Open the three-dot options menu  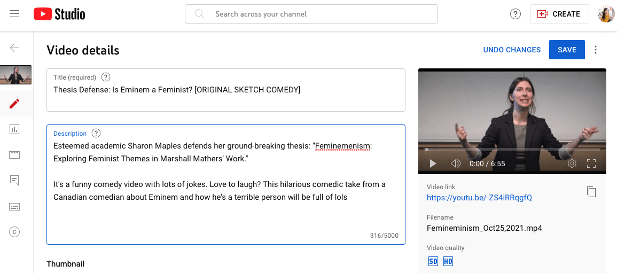(x=596, y=50)
